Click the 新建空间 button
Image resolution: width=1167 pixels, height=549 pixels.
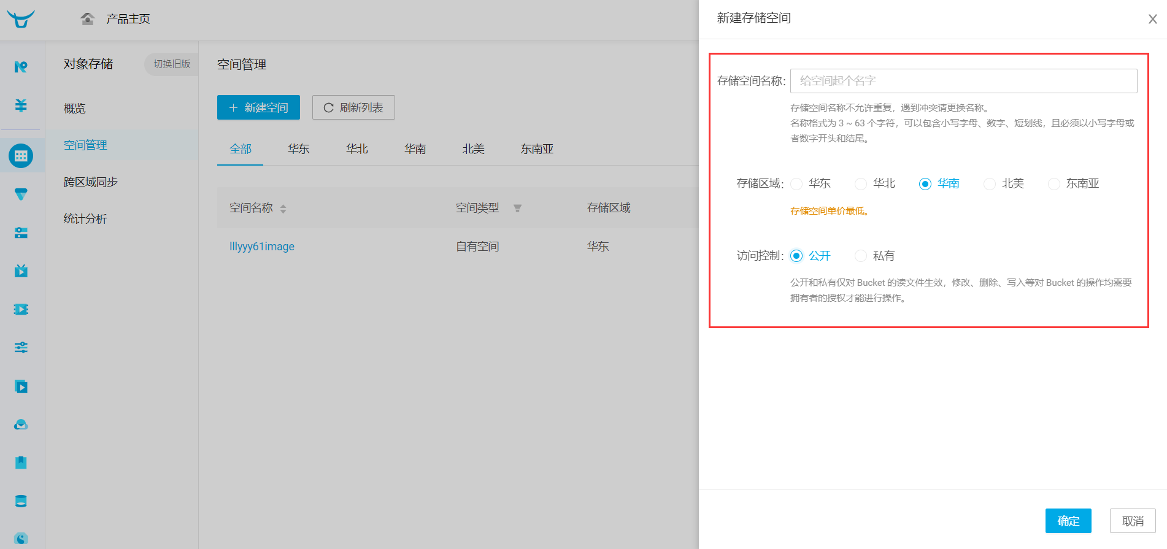tap(258, 107)
